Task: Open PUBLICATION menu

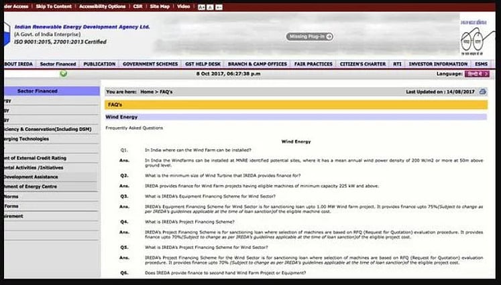Action: click(x=99, y=64)
